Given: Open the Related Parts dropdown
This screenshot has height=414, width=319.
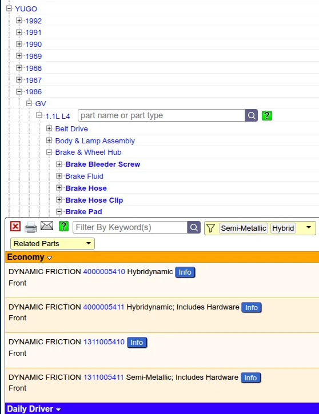Looking at the screenshot, I should 53,243.
